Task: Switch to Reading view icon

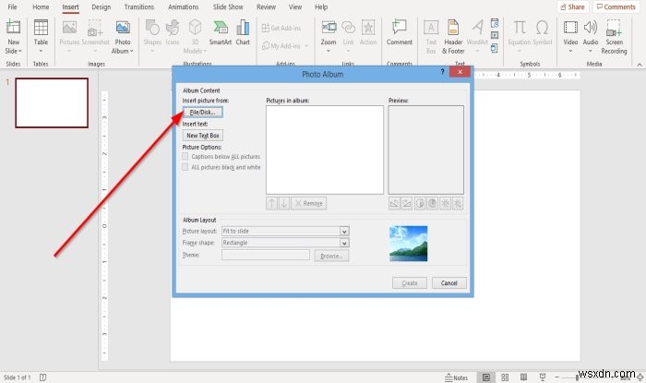Action: (x=523, y=377)
